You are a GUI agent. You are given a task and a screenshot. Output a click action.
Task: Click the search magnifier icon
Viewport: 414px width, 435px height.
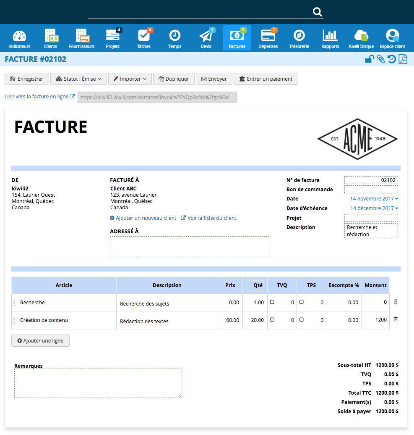click(x=317, y=12)
